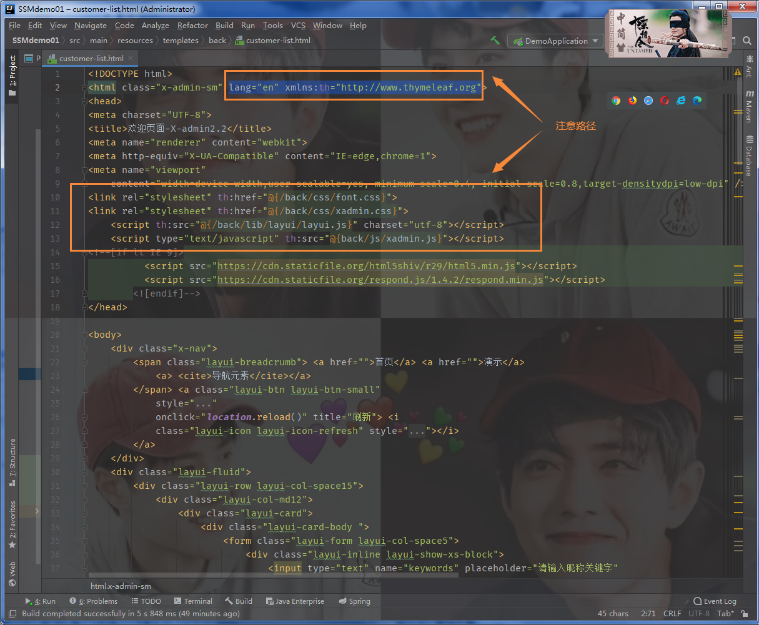Image resolution: width=759 pixels, height=625 pixels.
Task: Fold div layui-fluid block at line 30
Action: 86,472
